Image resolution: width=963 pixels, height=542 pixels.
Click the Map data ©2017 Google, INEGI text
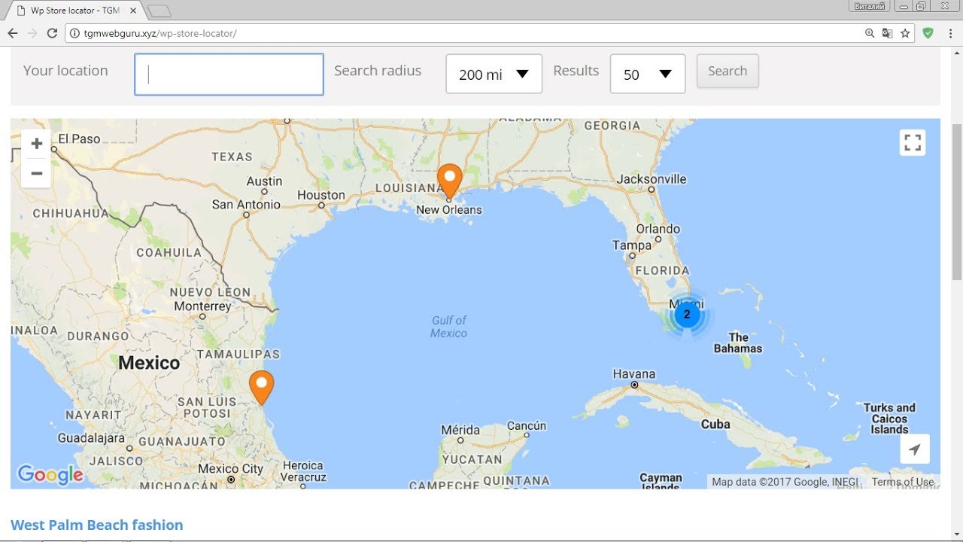(x=785, y=482)
